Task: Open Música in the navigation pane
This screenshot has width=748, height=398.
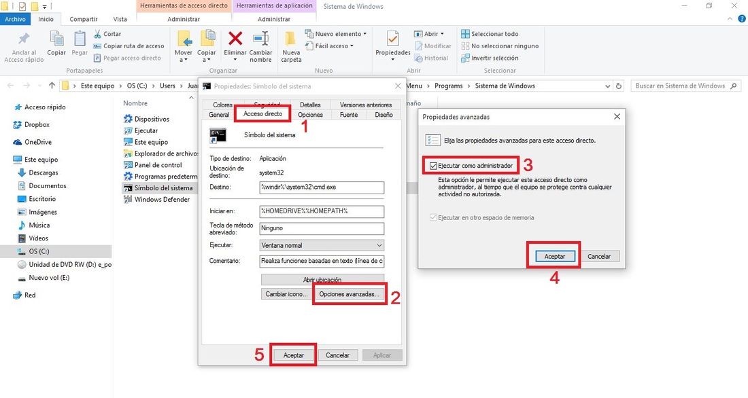Action: point(33,225)
